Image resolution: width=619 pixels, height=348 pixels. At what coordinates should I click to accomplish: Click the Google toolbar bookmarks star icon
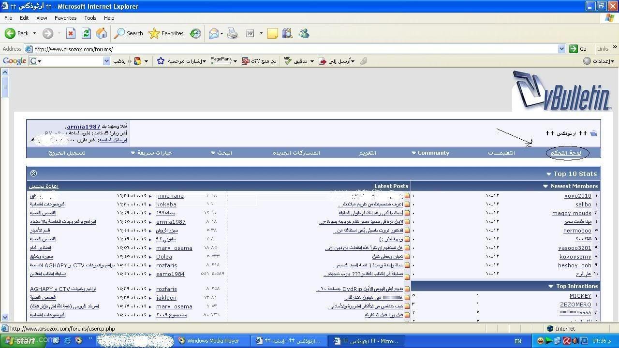tap(160, 61)
